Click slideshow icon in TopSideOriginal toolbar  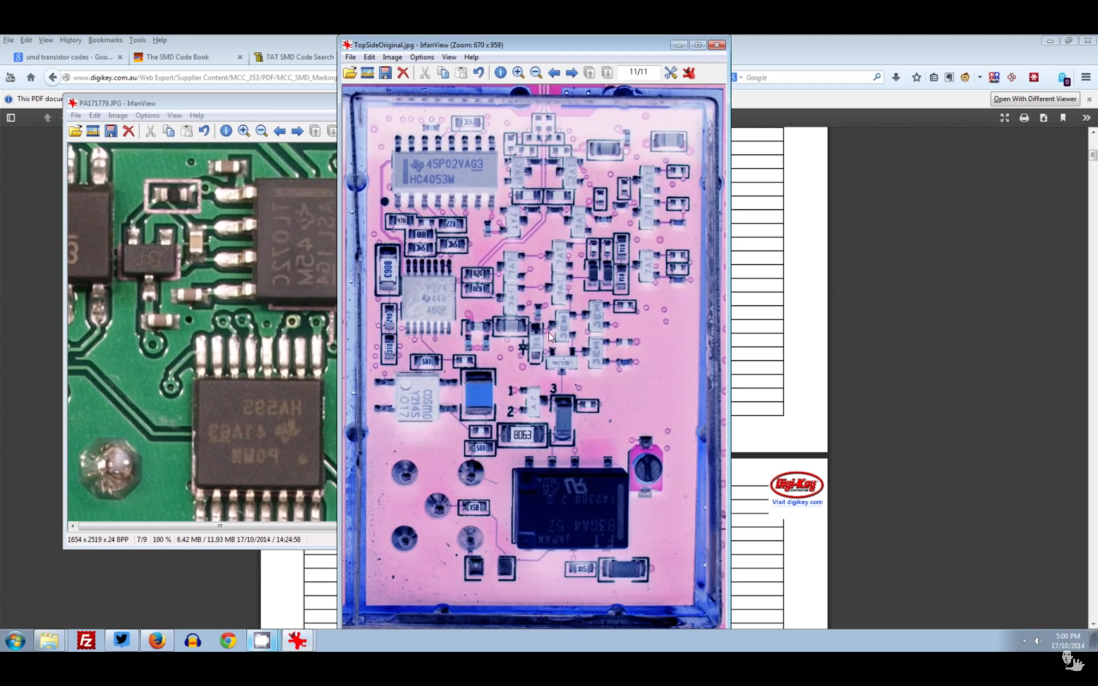(x=367, y=73)
